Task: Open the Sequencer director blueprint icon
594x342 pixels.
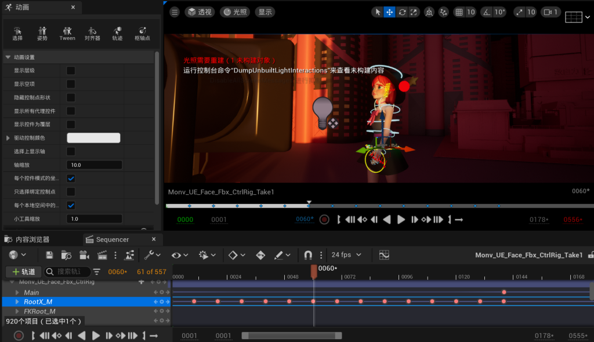Action: click(129, 255)
